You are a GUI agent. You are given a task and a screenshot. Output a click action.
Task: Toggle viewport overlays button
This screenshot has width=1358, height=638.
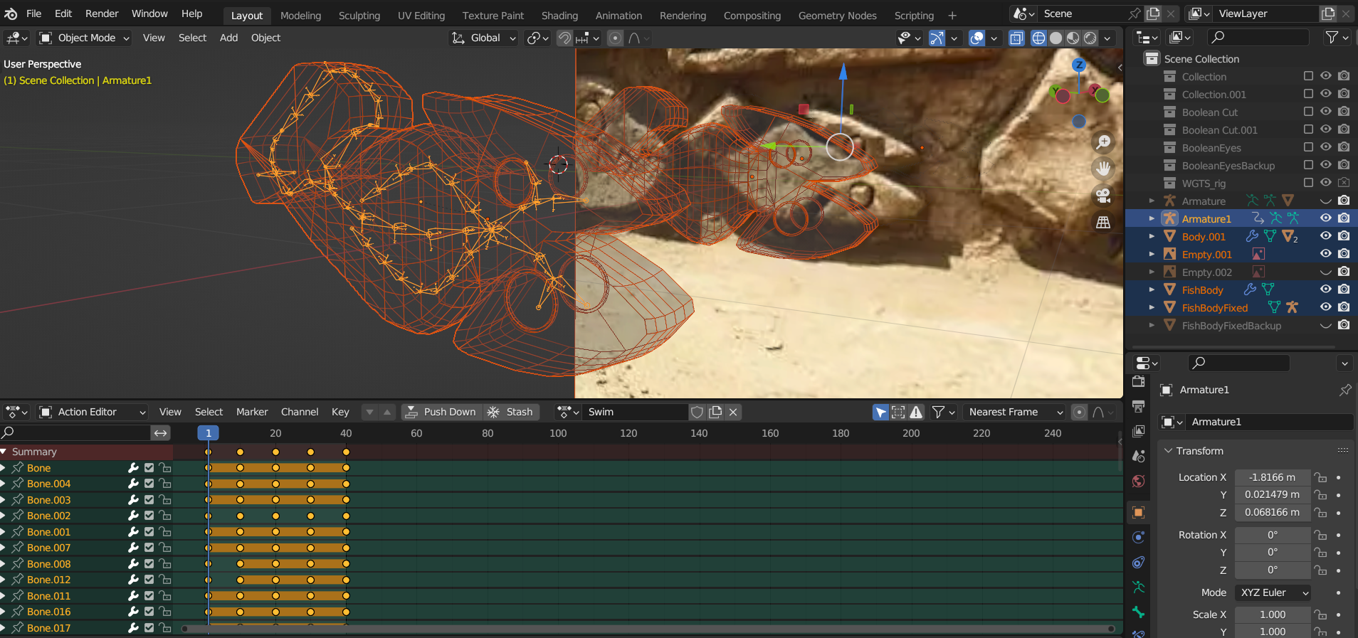click(977, 38)
